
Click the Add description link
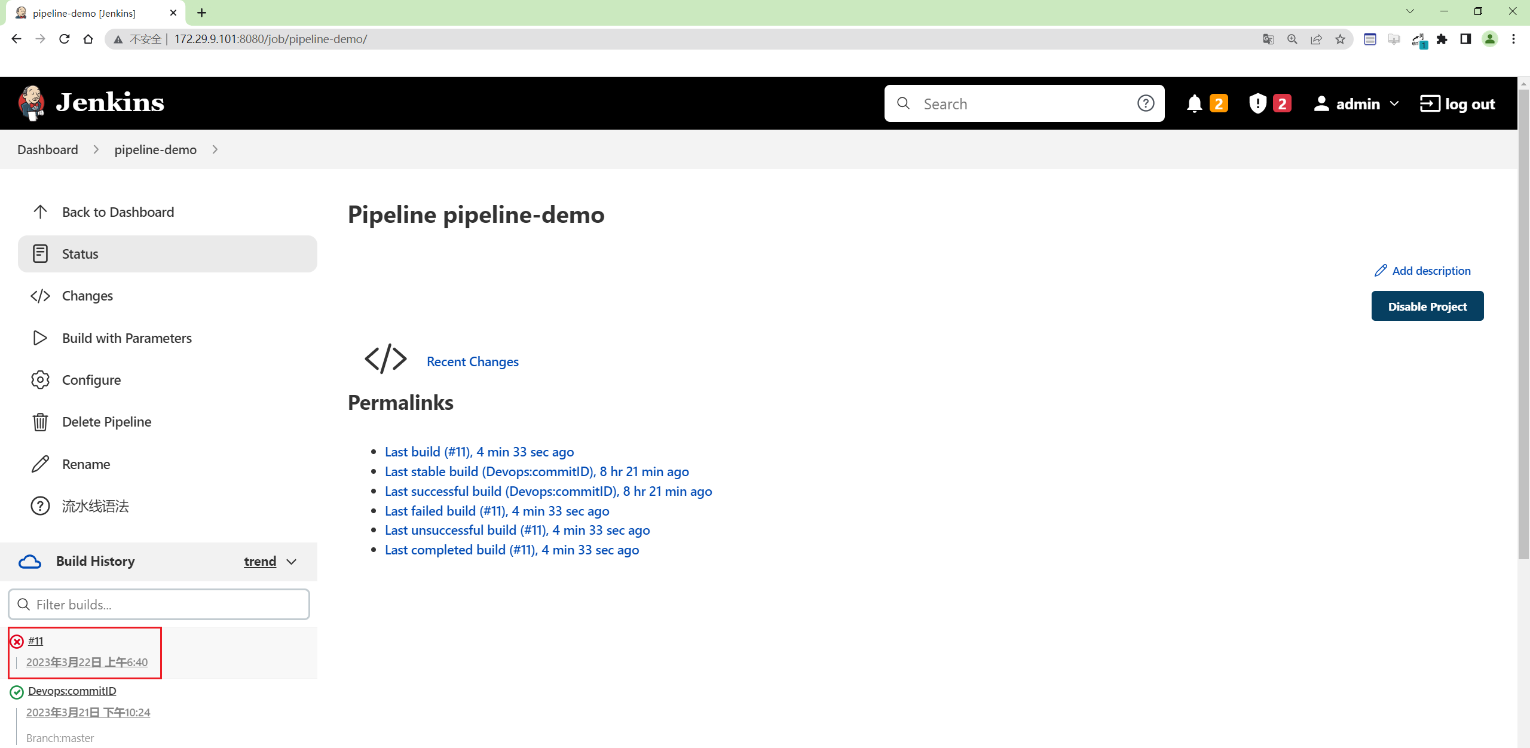click(x=1422, y=271)
